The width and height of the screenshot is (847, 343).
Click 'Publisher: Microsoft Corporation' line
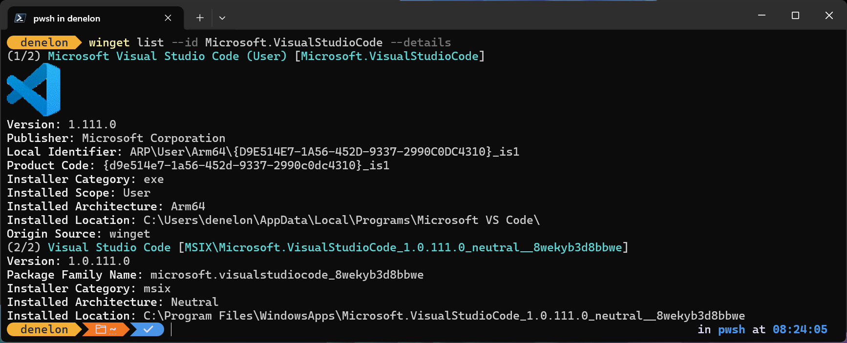116,138
